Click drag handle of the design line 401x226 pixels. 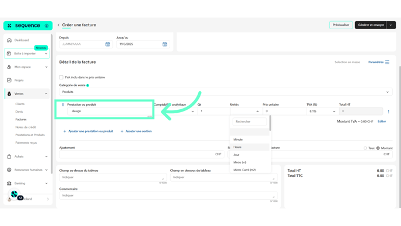click(63, 105)
